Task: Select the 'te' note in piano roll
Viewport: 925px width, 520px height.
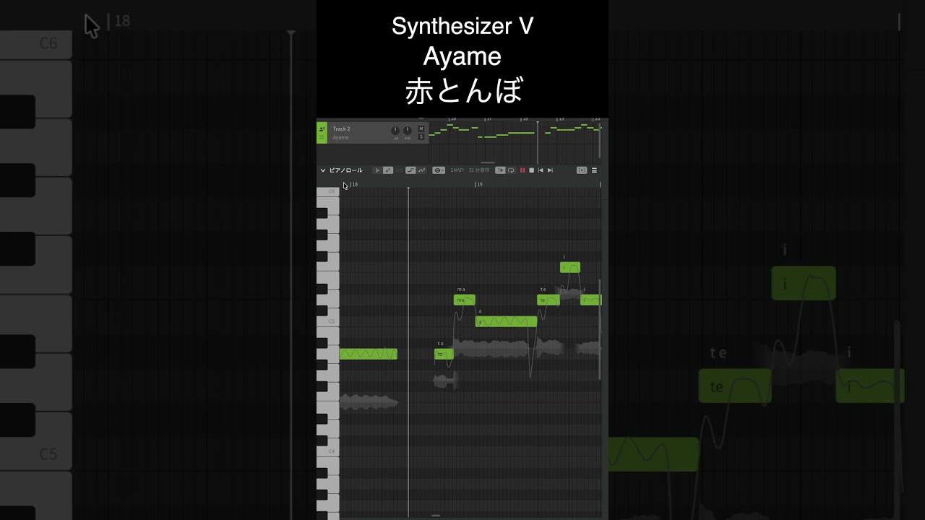Action: 548,300
